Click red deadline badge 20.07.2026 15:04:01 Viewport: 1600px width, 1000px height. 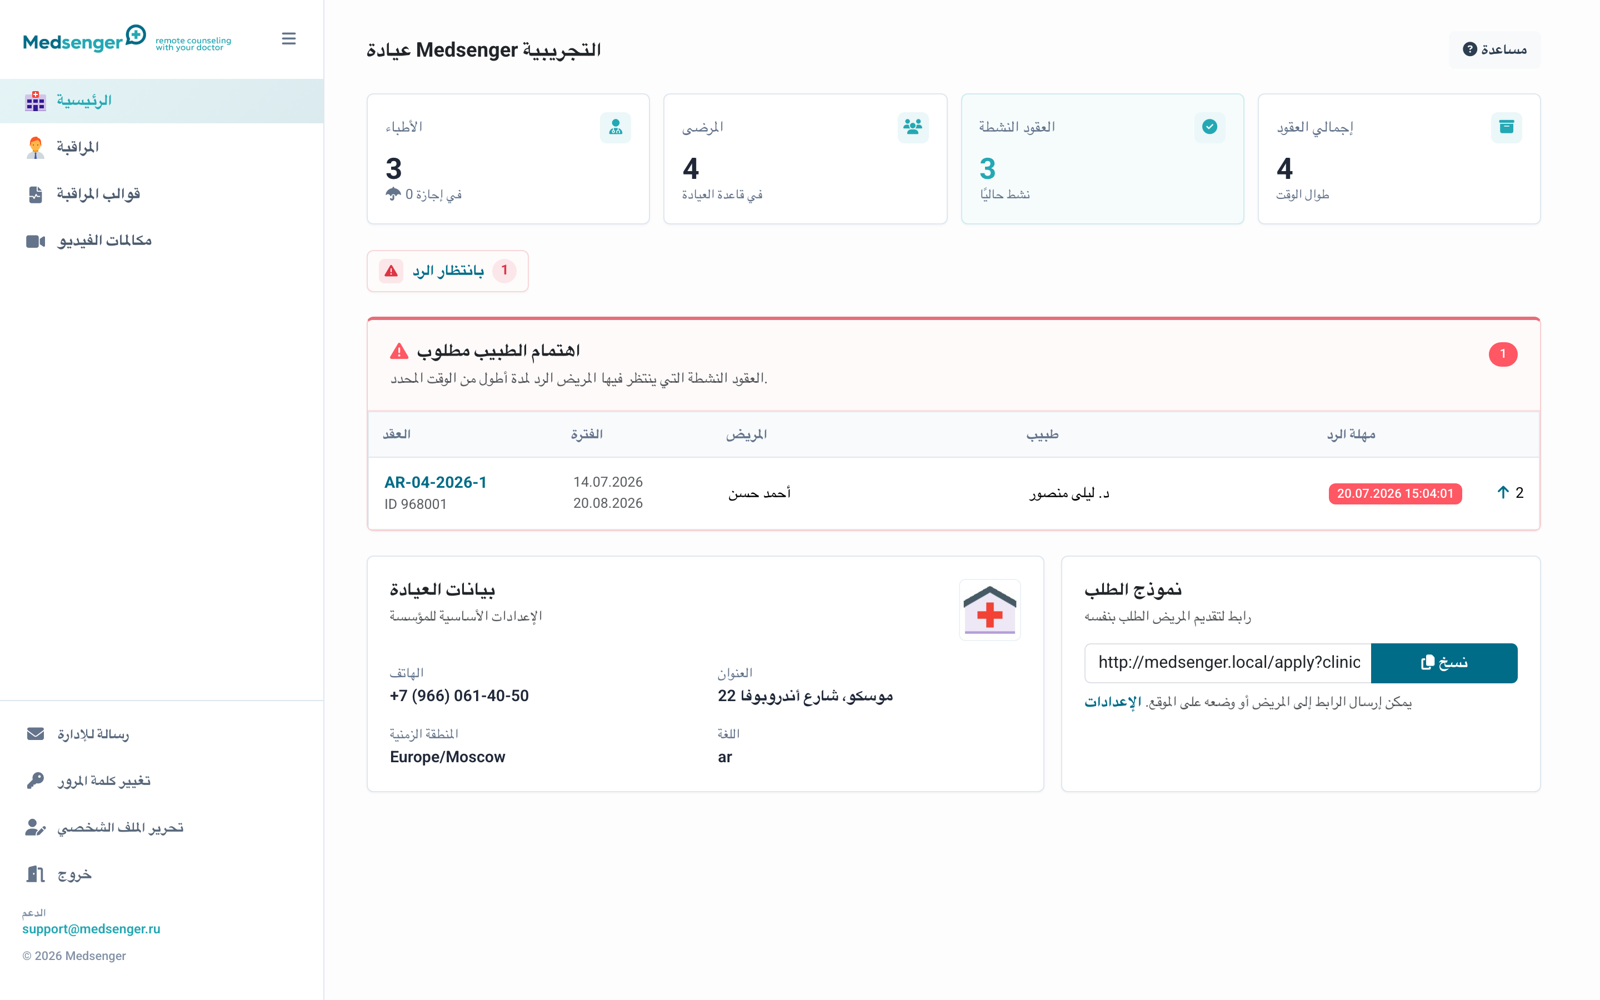pyautogui.click(x=1395, y=493)
